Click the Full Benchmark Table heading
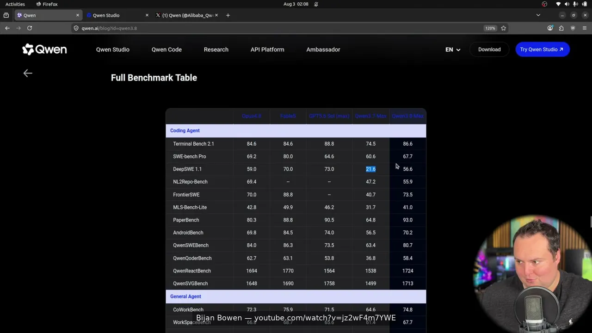Image resolution: width=592 pixels, height=333 pixels. [x=154, y=78]
